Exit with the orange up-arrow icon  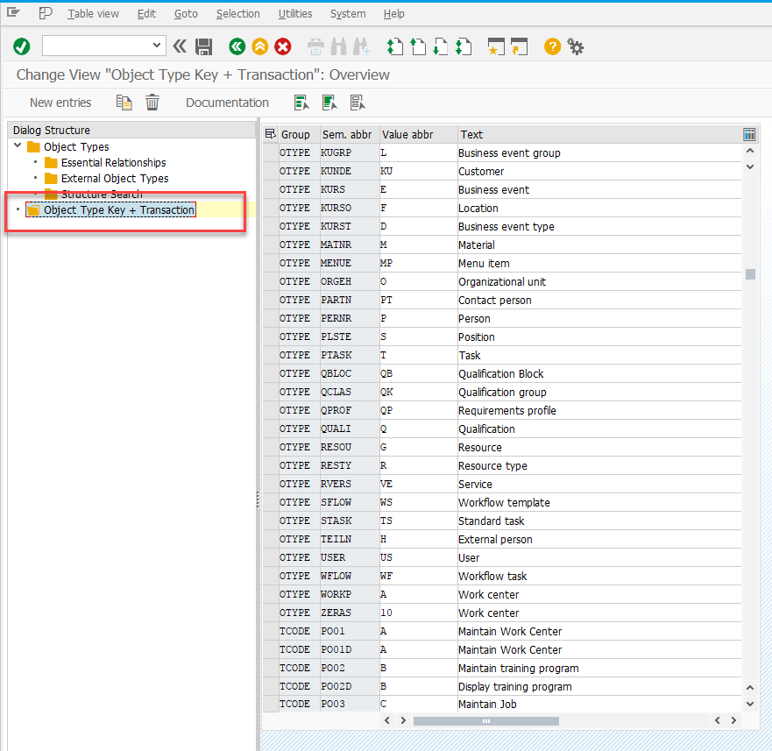(x=260, y=46)
